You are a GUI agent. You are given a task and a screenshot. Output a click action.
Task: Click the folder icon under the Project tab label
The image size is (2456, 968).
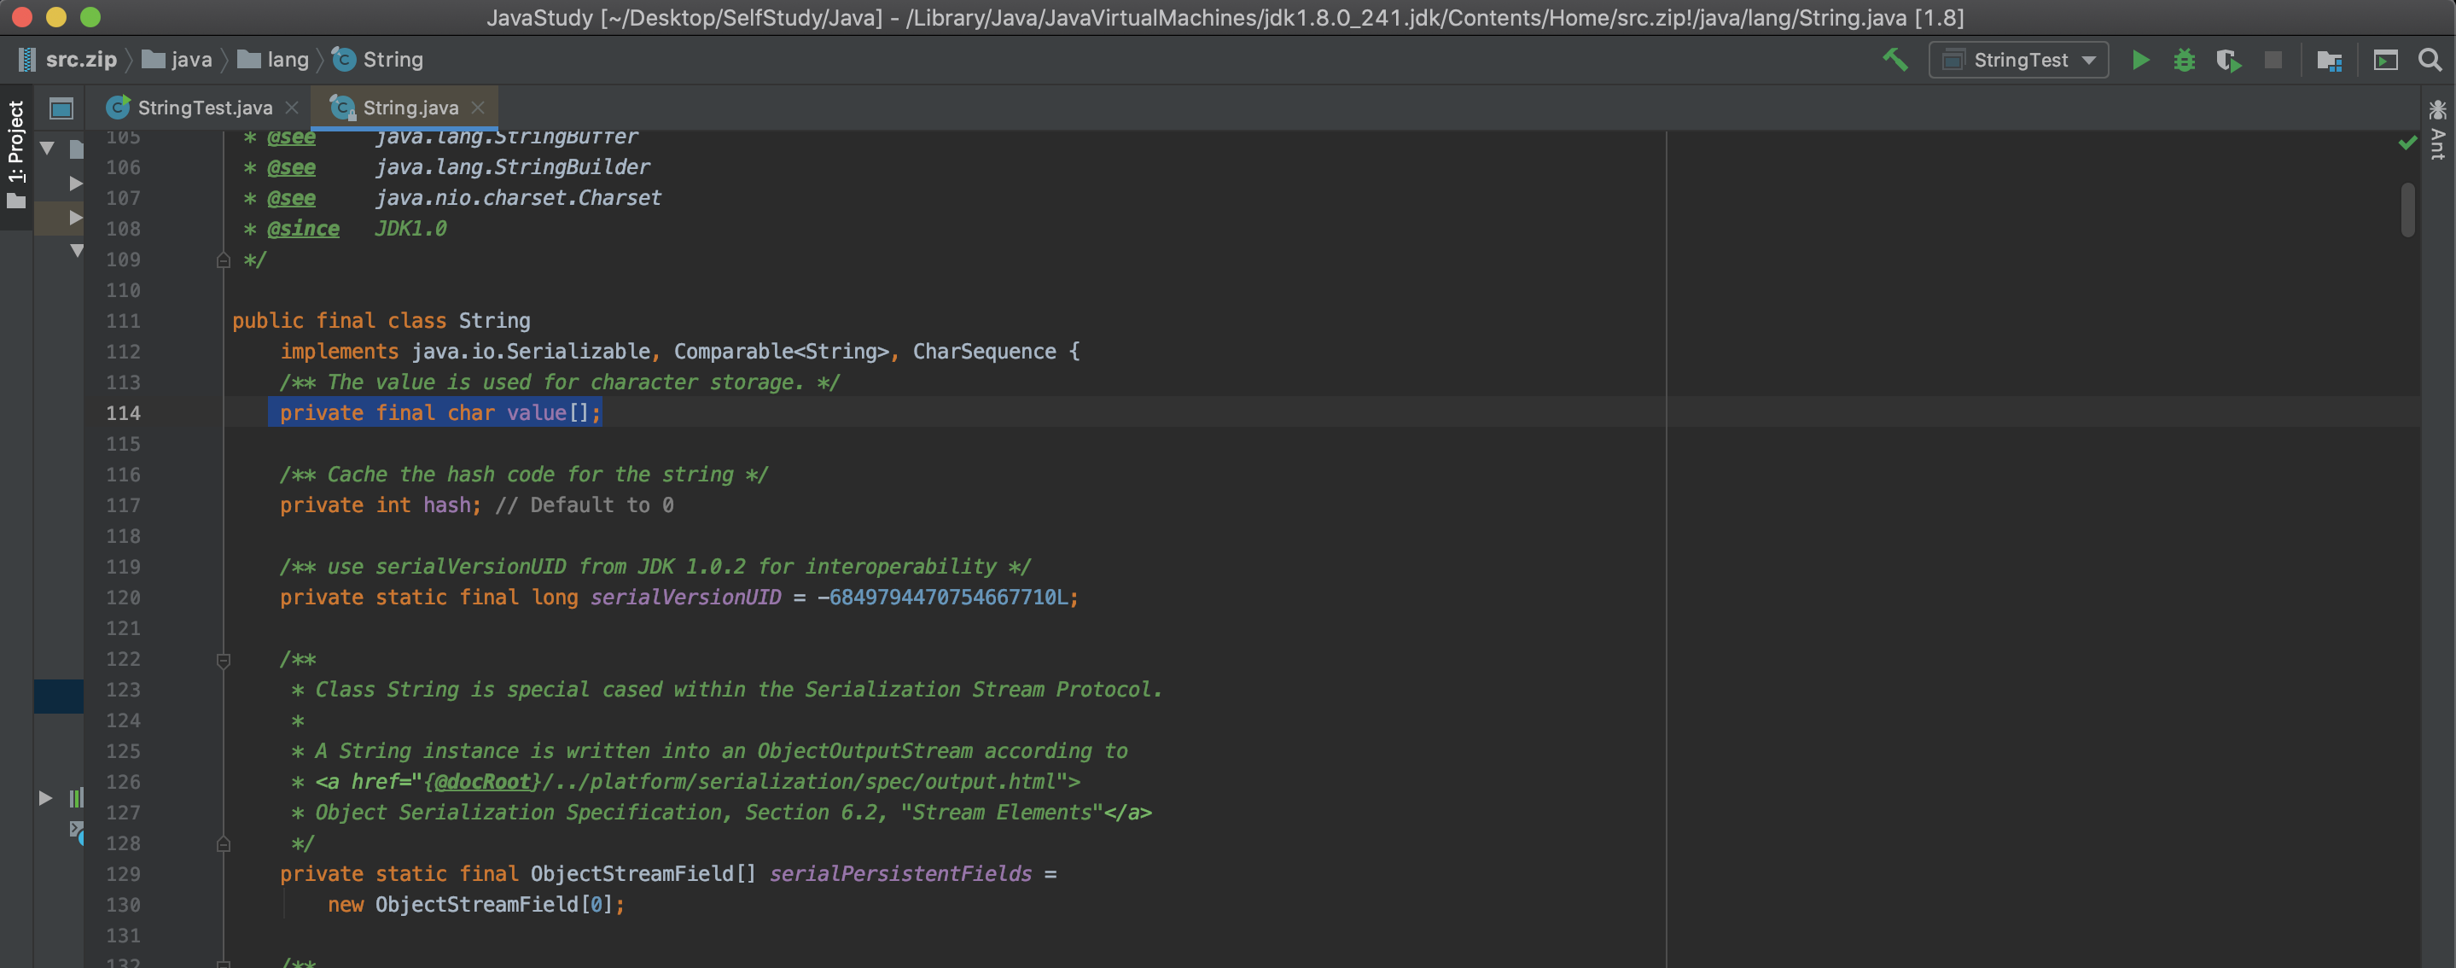15,201
